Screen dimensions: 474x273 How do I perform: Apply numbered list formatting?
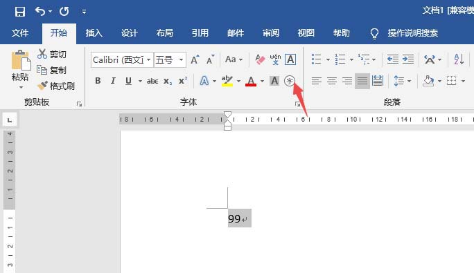coord(340,59)
